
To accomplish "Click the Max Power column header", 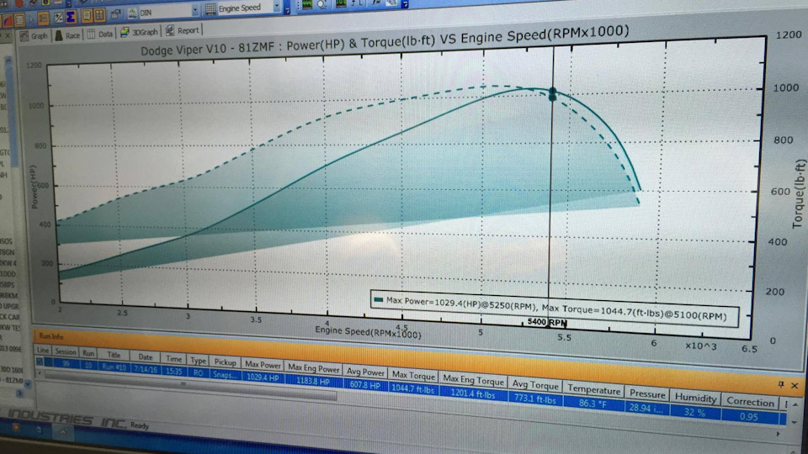I will 263,364.
